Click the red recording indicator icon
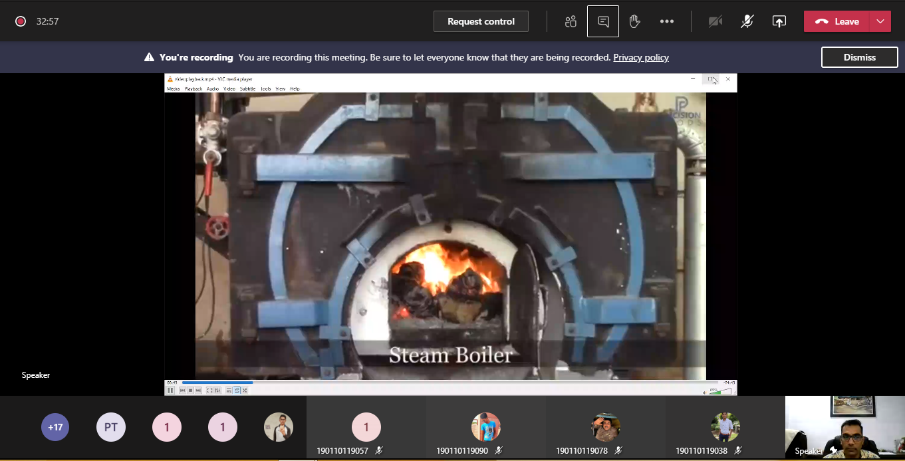 tap(21, 21)
